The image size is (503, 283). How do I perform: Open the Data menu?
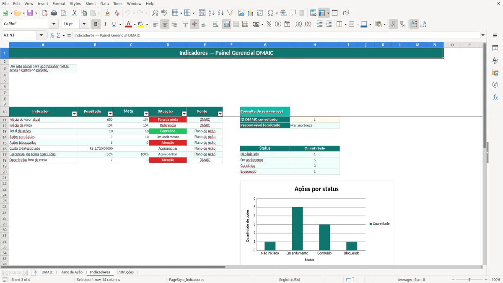pyautogui.click(x=104, y=3)
